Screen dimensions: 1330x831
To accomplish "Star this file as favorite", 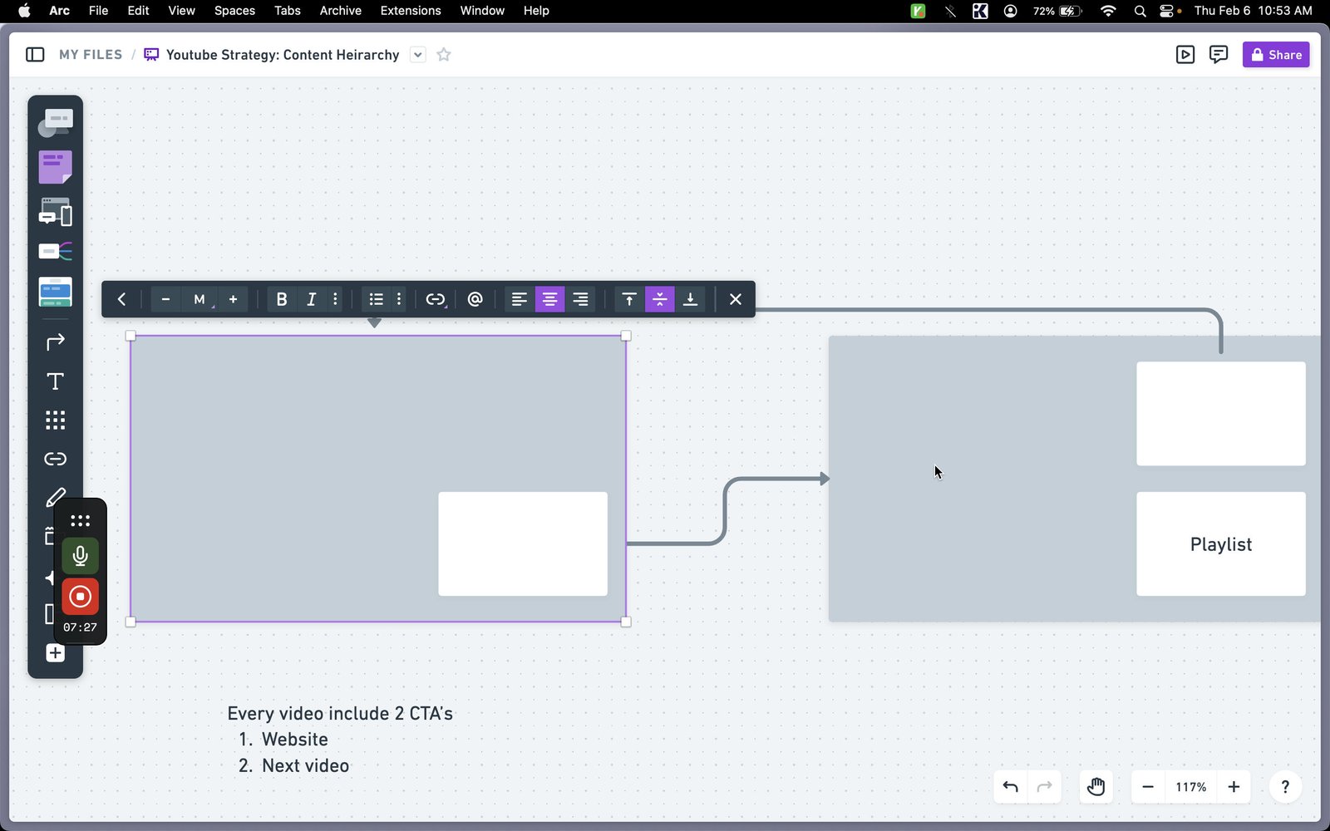I will [444, 55].
